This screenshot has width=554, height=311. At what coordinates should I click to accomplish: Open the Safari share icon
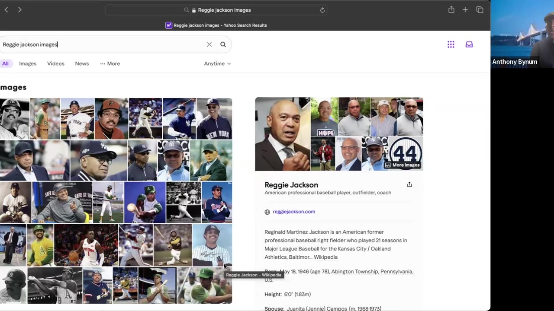[451, 10]
